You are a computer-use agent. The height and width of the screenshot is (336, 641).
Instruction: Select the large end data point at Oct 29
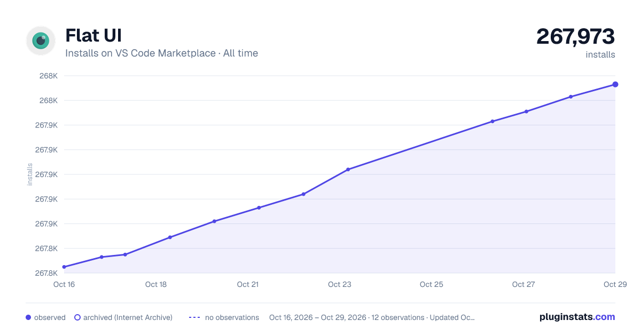pyautogui.click(x=615, y=84)
